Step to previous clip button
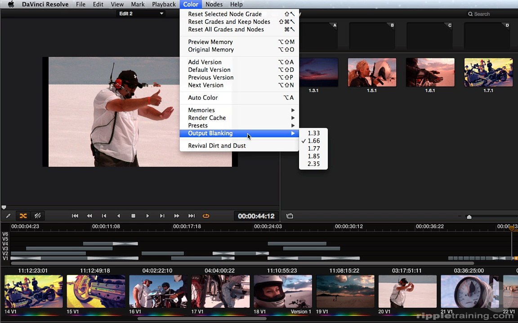Viewport: 518px width, 323px height. click(x=104, y=216)
